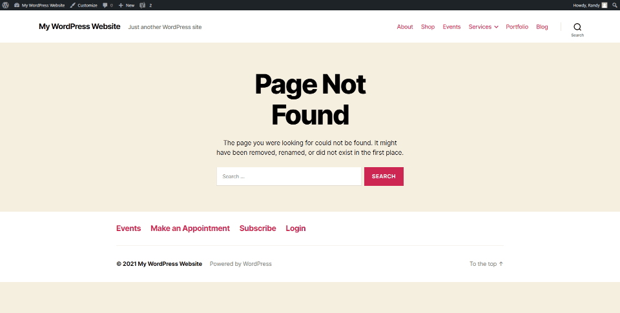Click the red SEARCH button

pyautogui.click(x=384, y=176)
